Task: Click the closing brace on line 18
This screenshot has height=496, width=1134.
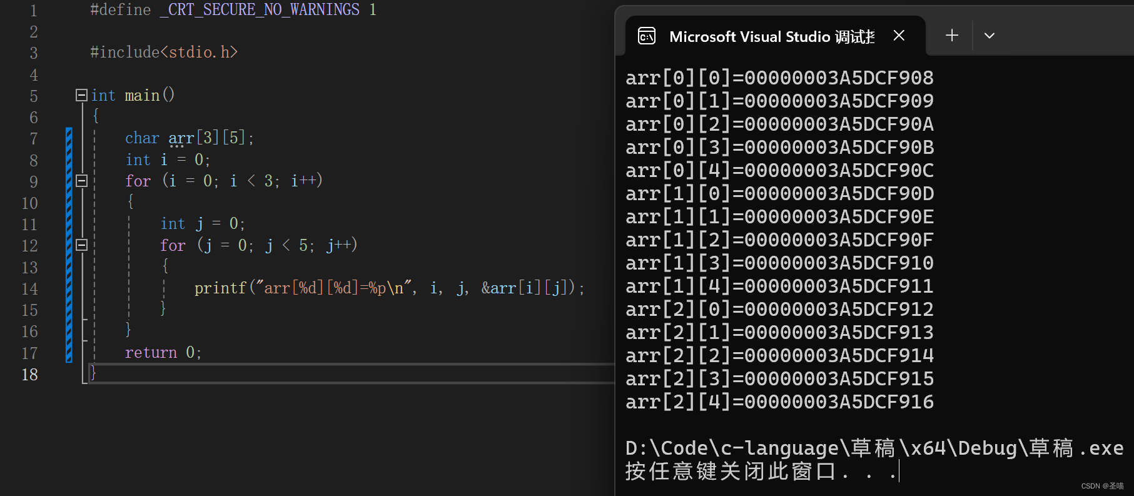Action: [x=93, y=373]
